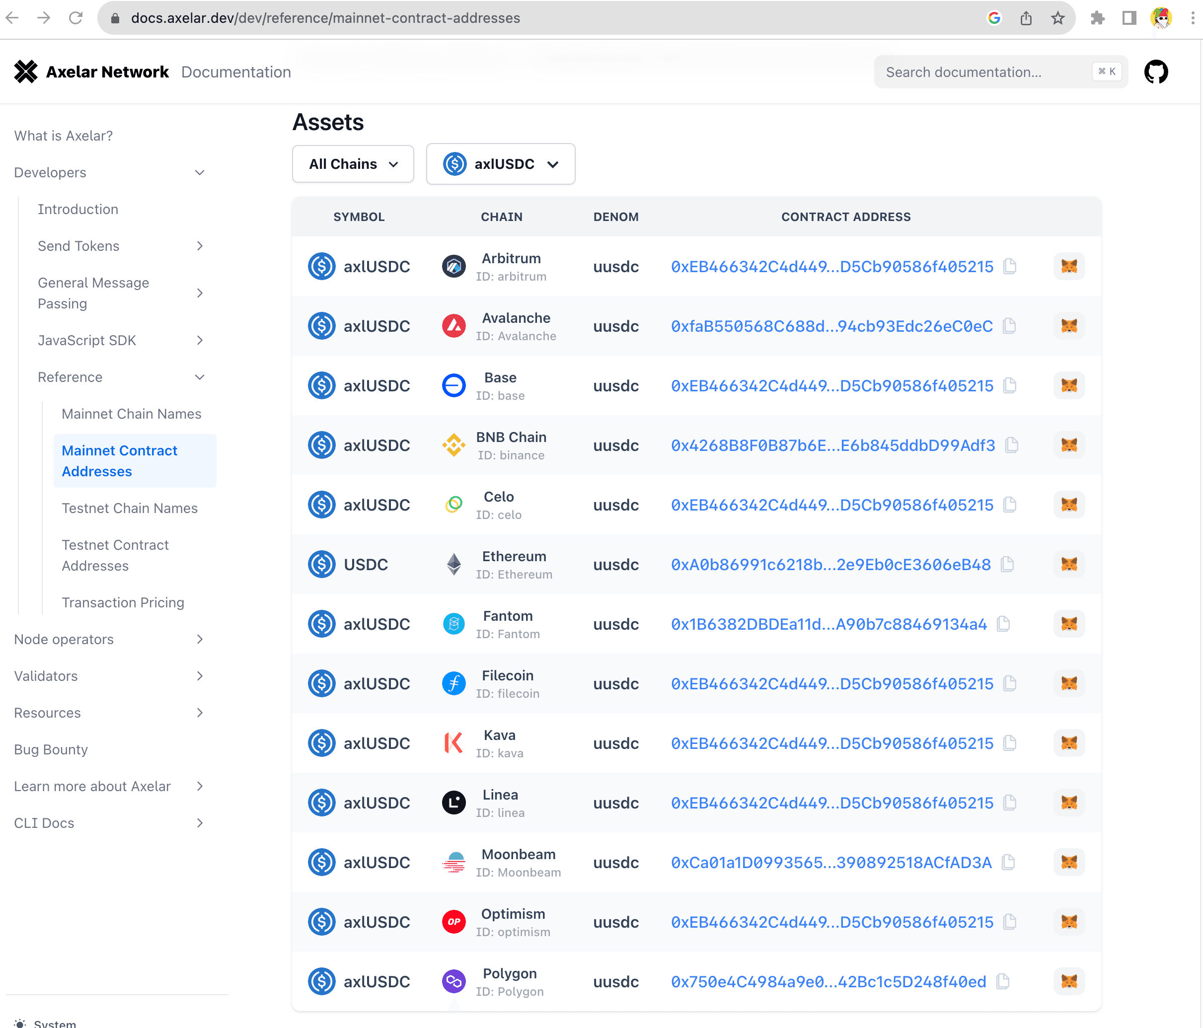1203x1028 pixels.
Task: Click the Search documentation field
Action: [x=1000, y=72]
